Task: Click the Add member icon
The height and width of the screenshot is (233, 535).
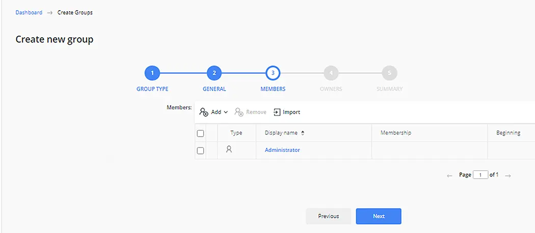Action: 204,112
